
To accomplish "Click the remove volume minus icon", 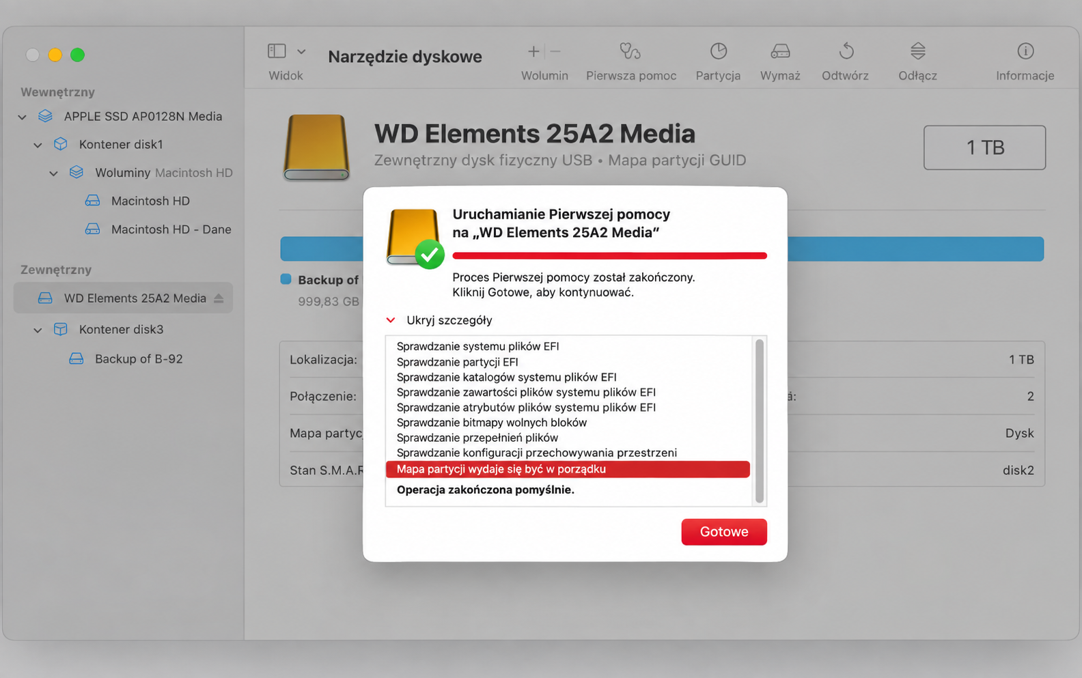I will (x=555, y=51).
